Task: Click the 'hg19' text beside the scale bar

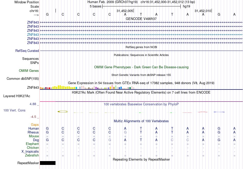Action: (186, 6)
